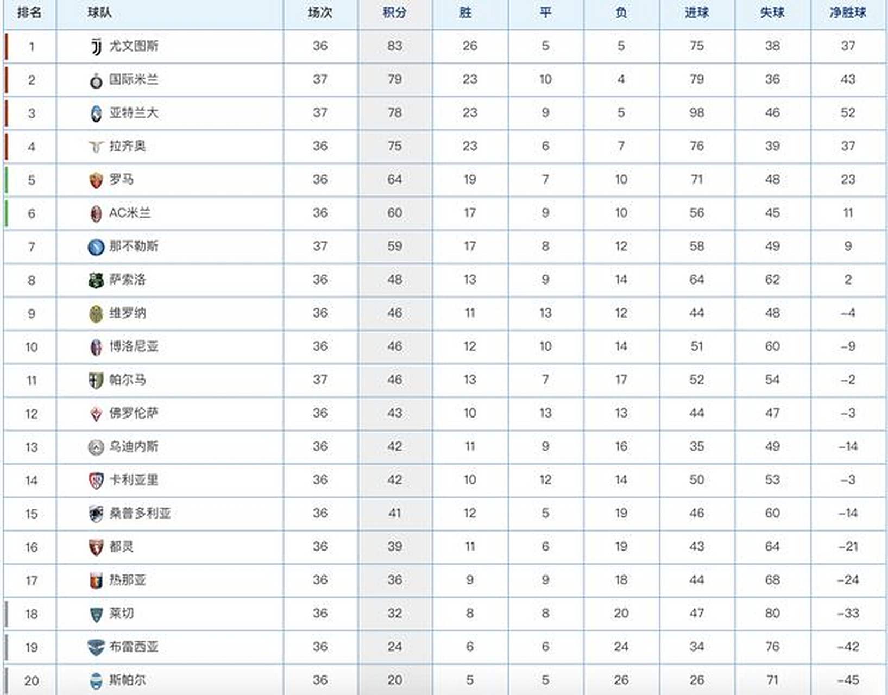888x695 pixels.
Task: Click the Torino club crest icon
Action: click(x=96, y=547)
